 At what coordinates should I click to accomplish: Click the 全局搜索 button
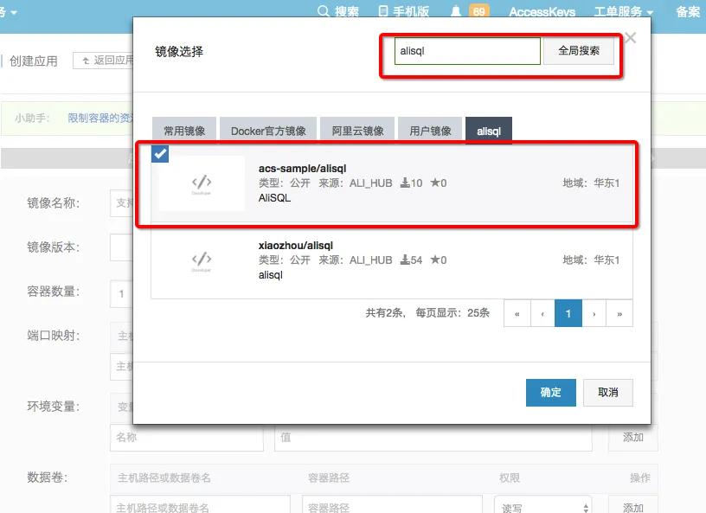coord(579,51)
